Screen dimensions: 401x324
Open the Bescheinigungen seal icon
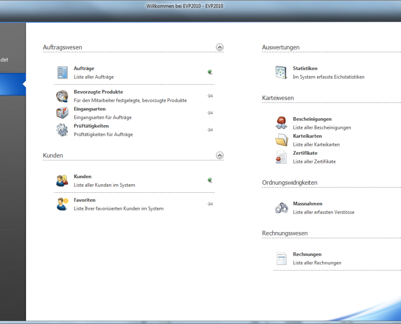tap(281, 123)
